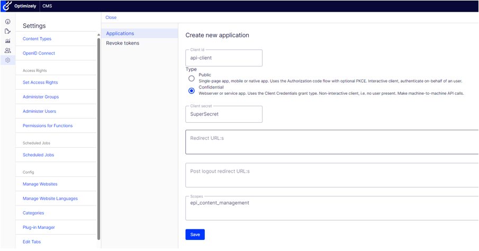
Task: Open the CMS menu in top bar
Action: [x=47, y=6]
